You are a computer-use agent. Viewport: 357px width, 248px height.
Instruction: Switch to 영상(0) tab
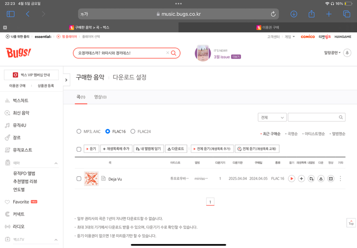pos(100,97)
